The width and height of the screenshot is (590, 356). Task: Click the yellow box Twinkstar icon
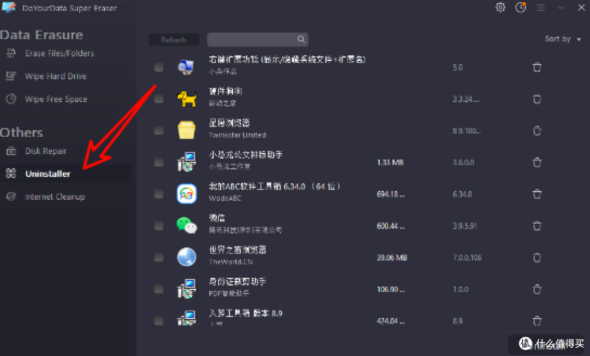coord(187,130)
